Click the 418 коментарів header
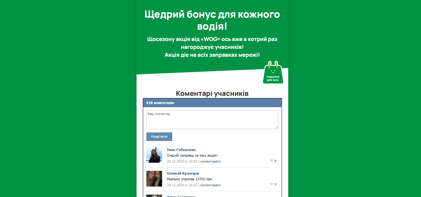Image resolution: width=421 pixels, height=197 pixels. click(160, 103)
